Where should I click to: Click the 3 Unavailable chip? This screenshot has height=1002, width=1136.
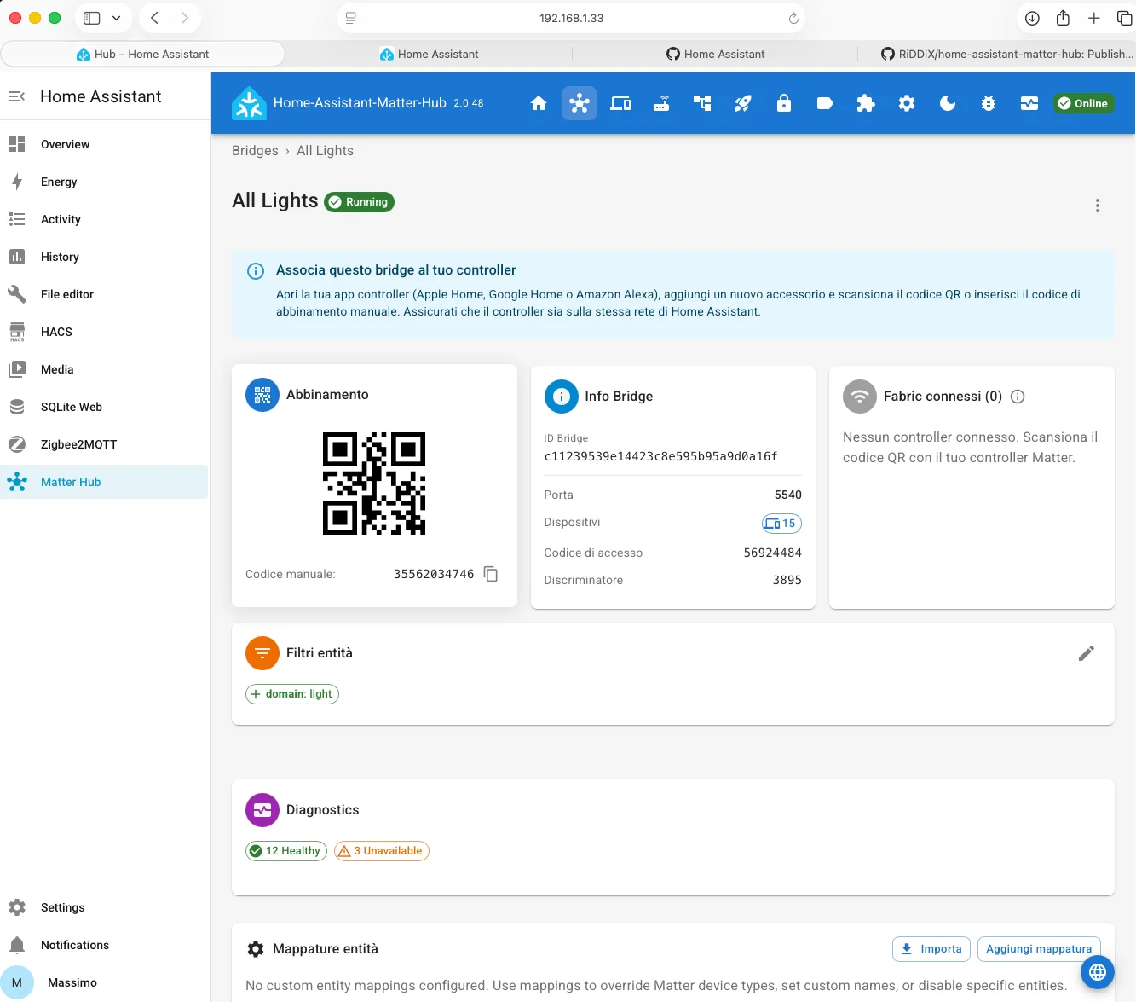click(x=382, y=851)
